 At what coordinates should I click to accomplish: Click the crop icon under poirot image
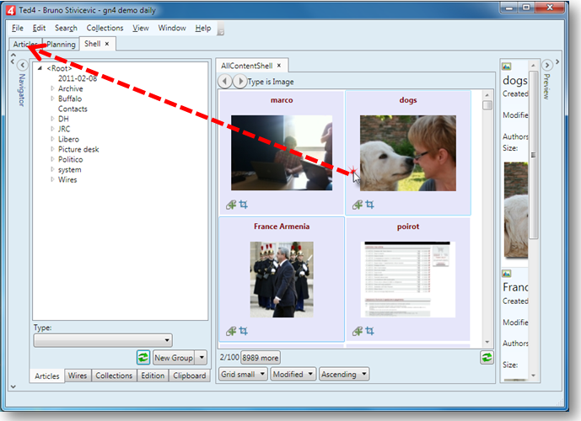coord(370,331)
